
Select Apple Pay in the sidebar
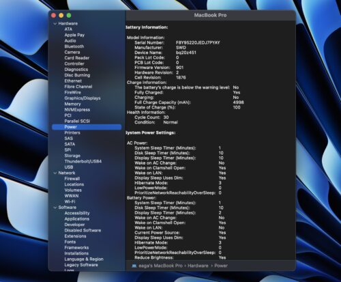coord(74,35)
